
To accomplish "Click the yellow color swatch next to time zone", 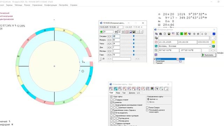I will (213, 42).
